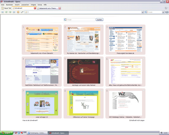Open the closed tabs trash icon

(x=166, y=8)
